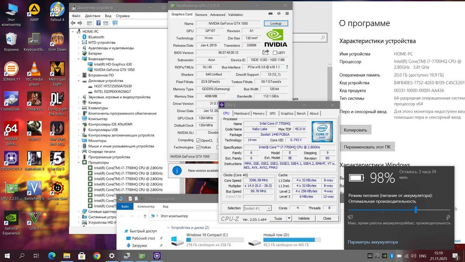Expand the Мониторы node
Screen dimensions: 465x262
[x=79, y=141]
